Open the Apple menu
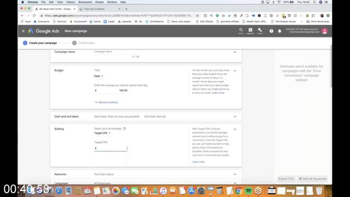The width and height of the screenshot is (350, 197). 22,2
